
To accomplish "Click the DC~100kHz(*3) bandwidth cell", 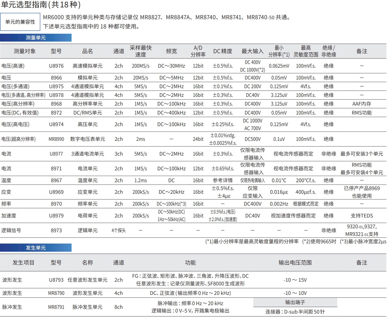I will (x=172, y=204).
